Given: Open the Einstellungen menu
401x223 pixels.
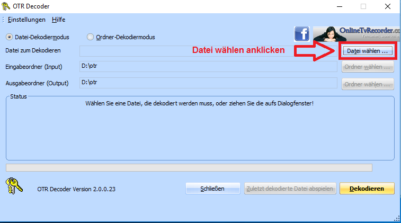Looking at the screenshot, I should pos(26,20).
